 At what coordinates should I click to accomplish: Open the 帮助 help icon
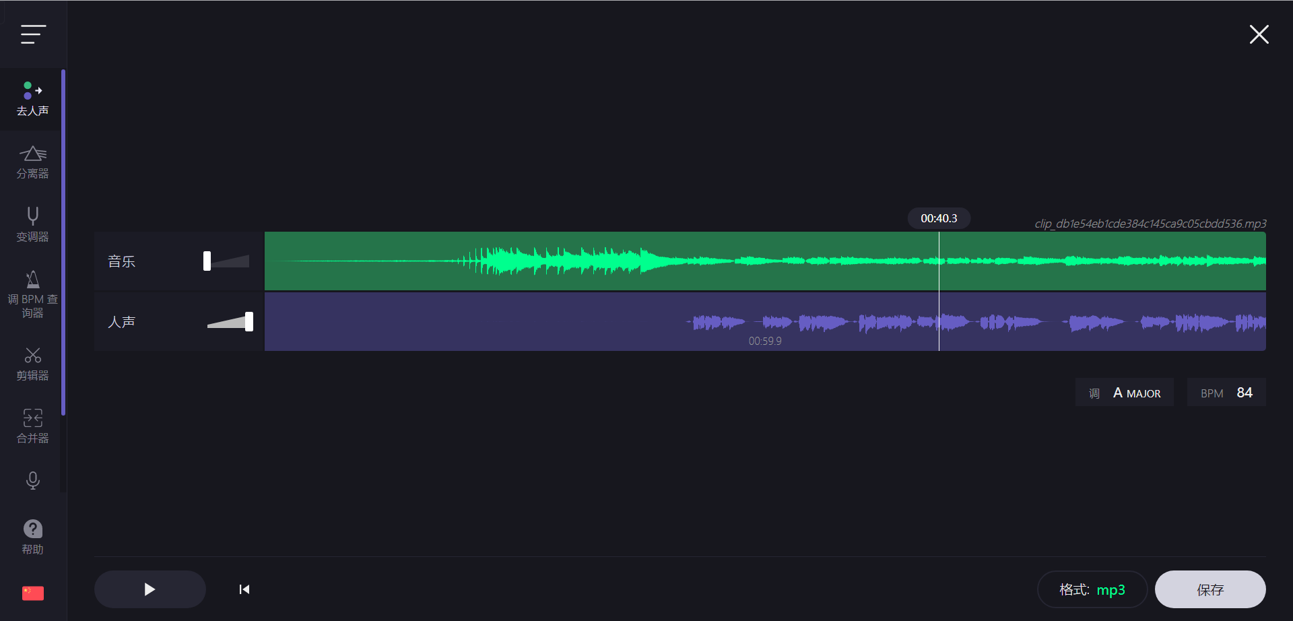(32, 536)
